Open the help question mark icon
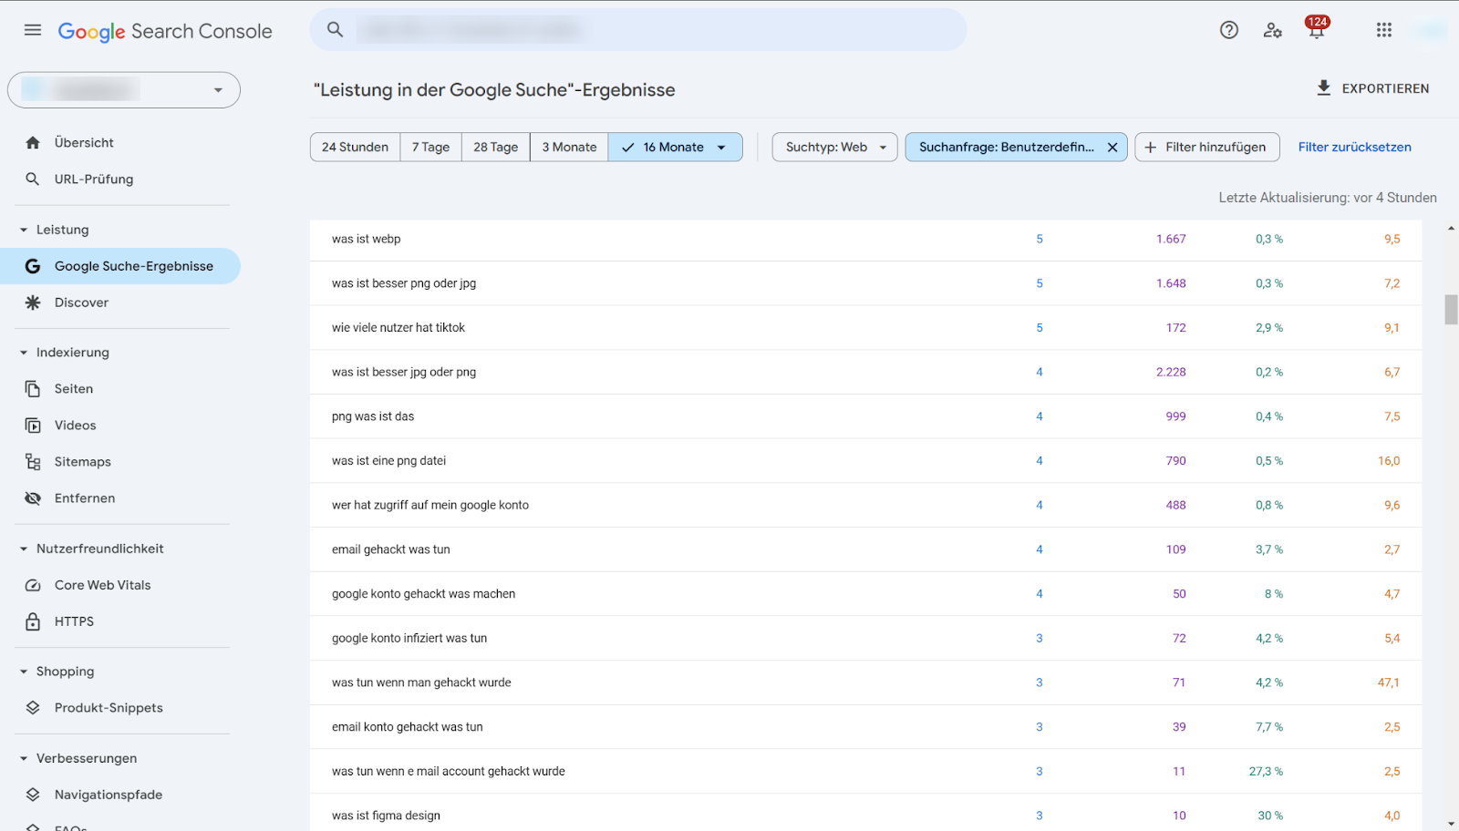Image resolution: width=1459 pixels, height=831 pixels. tap(1229, 30)
